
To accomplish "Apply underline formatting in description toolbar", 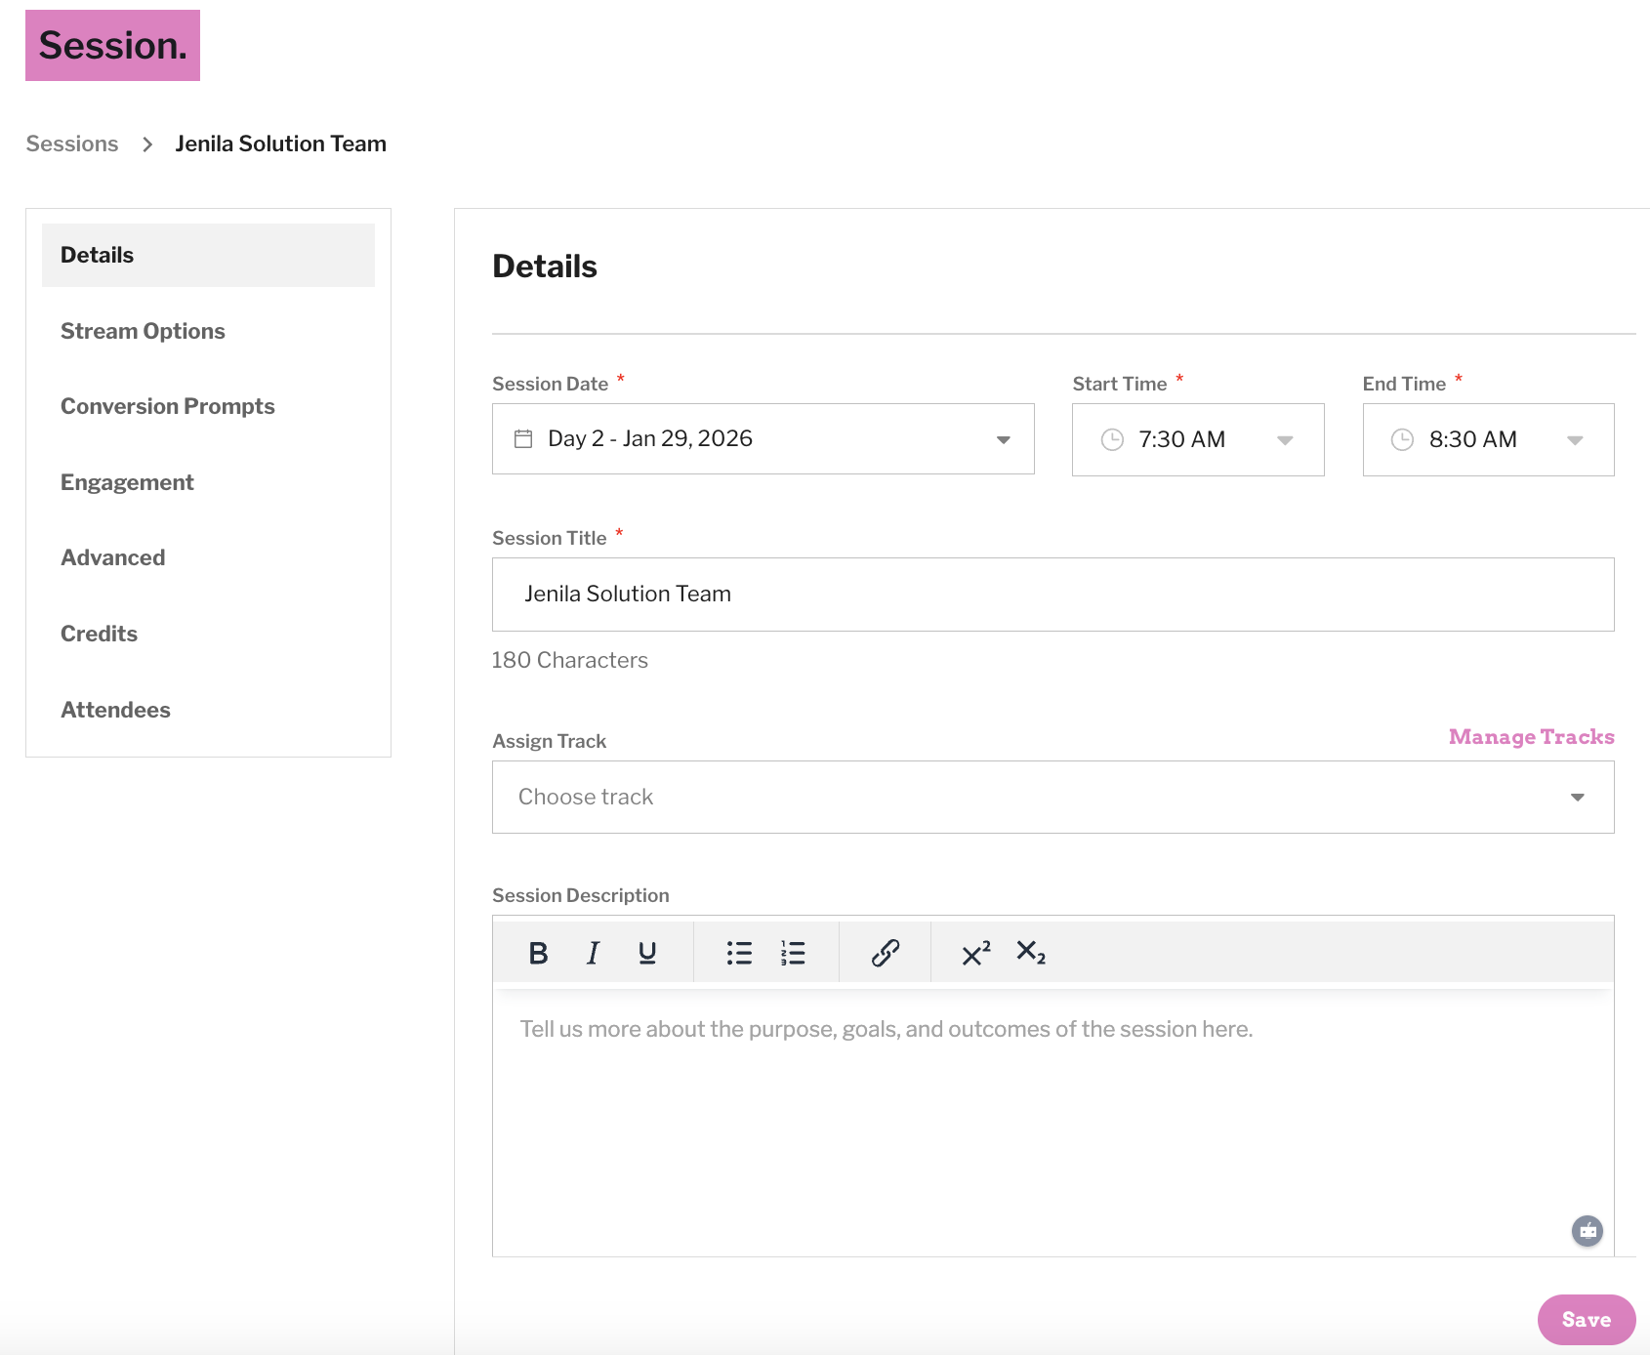I will (x=647, y=953).
